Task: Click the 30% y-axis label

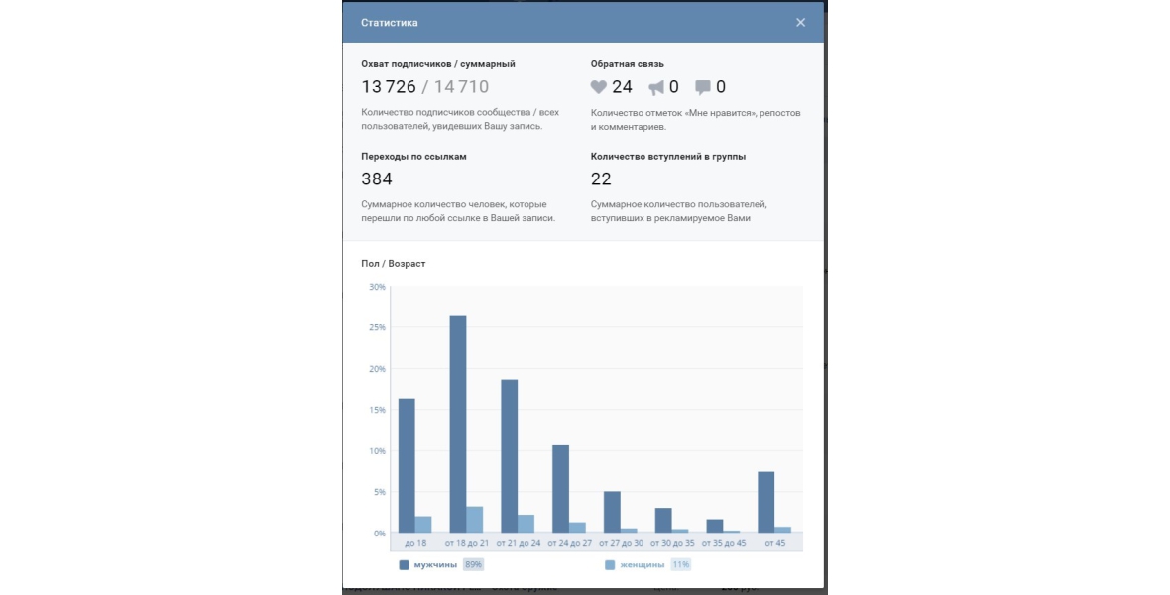Action: 377,287
